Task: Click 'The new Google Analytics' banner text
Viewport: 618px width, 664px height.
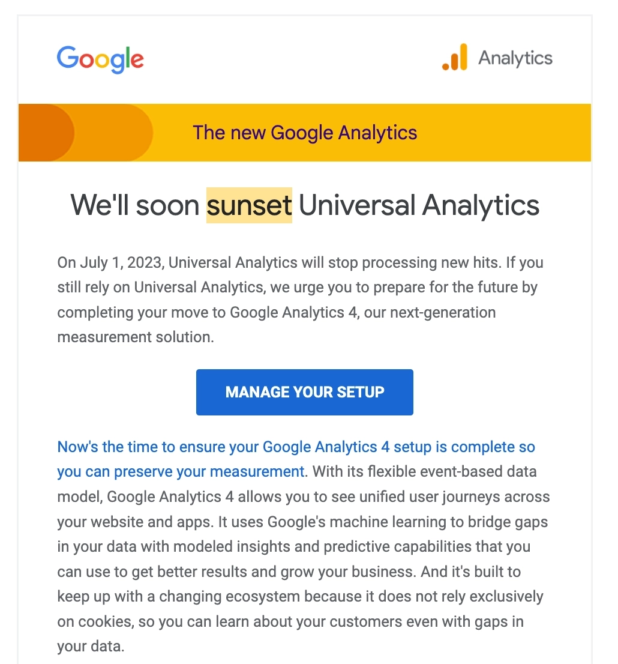Action: click(305, 133)
